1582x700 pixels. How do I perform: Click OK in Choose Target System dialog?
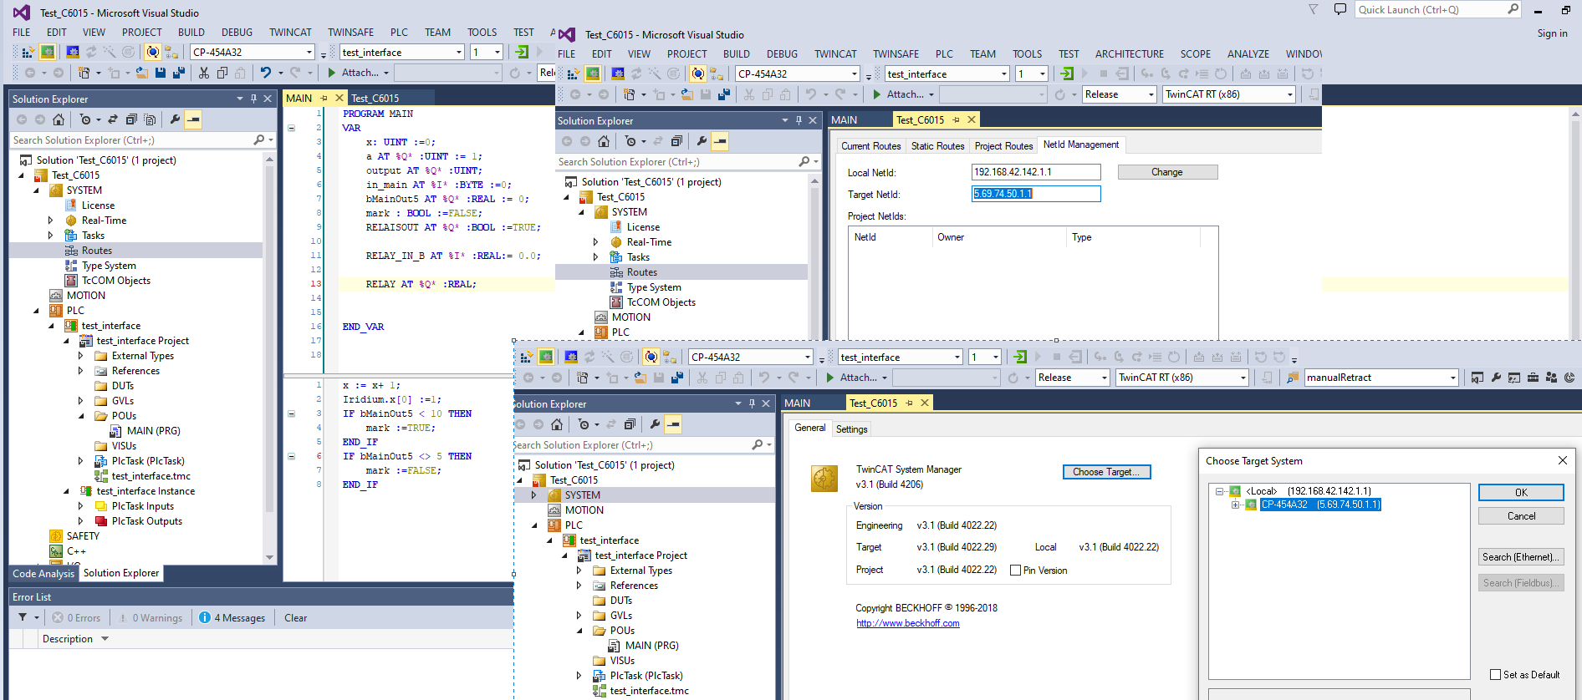[1521, 493]
